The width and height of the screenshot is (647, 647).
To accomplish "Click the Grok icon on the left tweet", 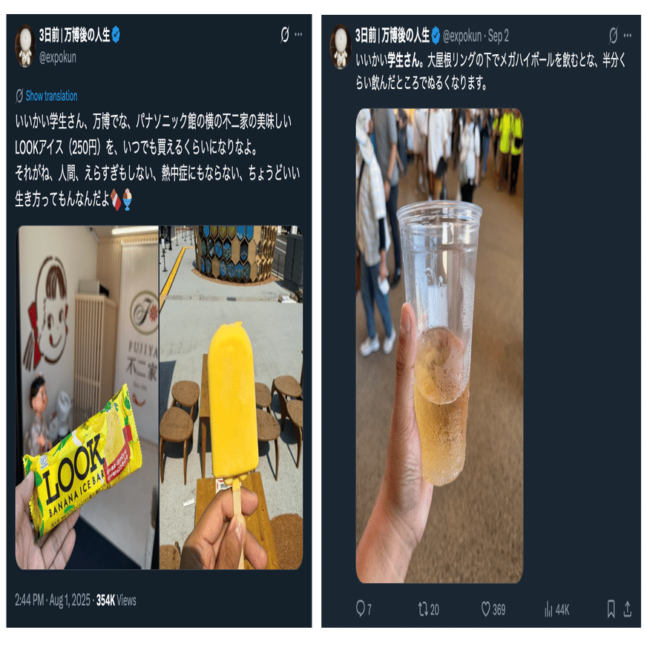I will [285, 35].
